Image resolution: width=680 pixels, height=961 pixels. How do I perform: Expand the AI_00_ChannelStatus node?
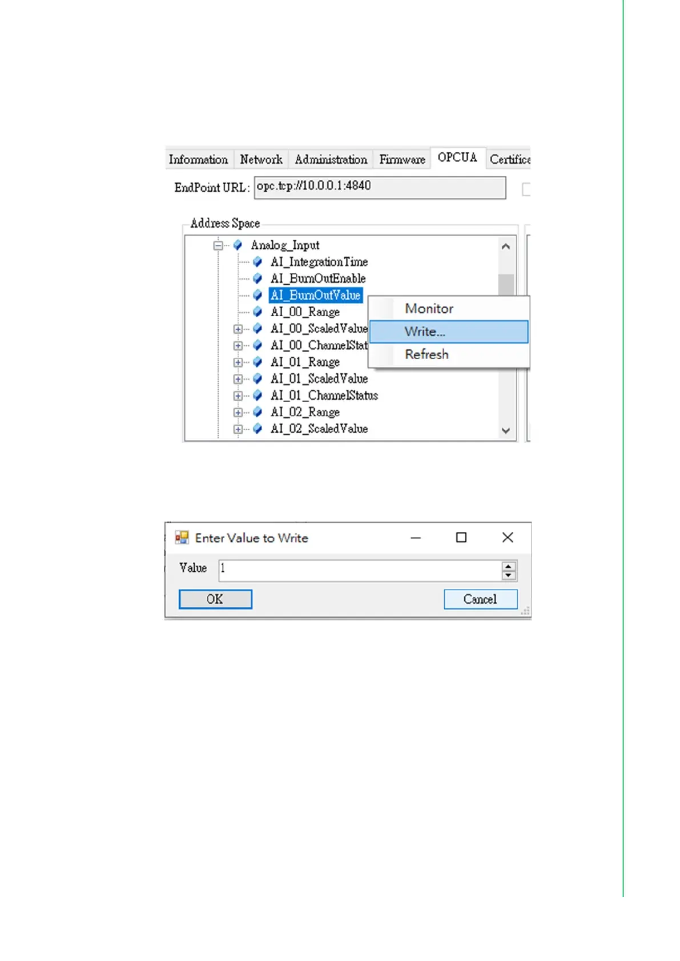point(238,345)
